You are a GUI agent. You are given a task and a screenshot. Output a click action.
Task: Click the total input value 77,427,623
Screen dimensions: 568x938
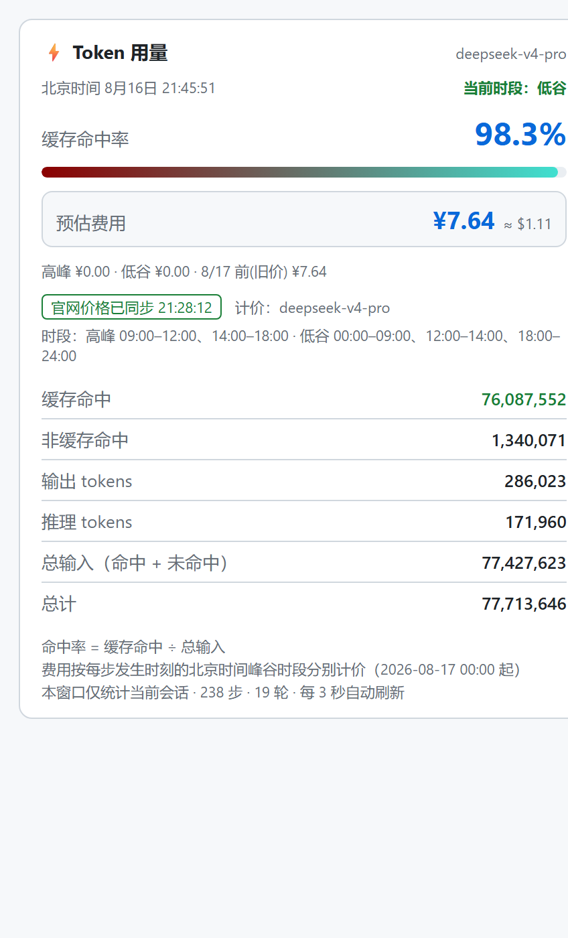[524, 563]
